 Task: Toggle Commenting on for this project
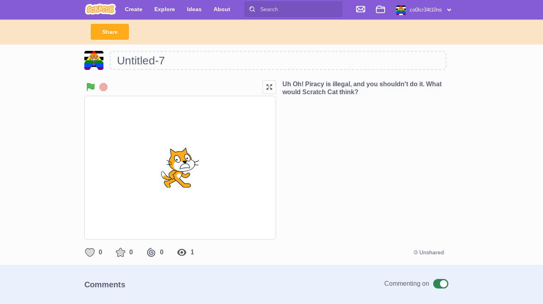click(440, 284)
